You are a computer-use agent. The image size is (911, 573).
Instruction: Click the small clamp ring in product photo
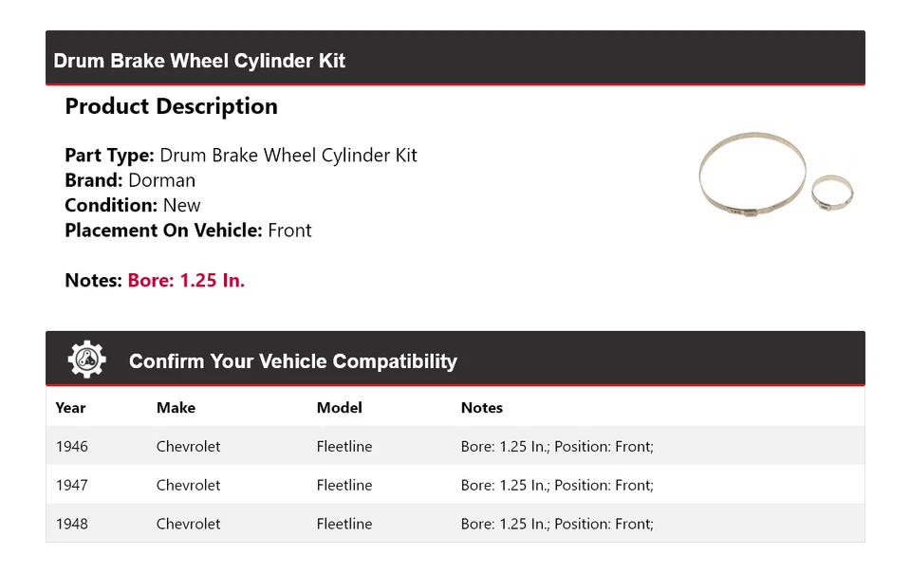point(832,193)
